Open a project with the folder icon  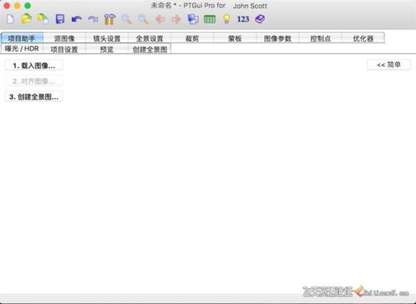point(26,19)
